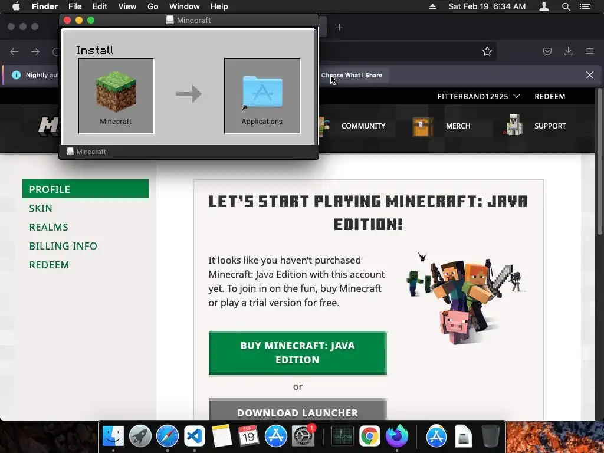Image resolution: width=604 pixels, height=453 pixels.
Task: Open the Applications folder stack in Dock
Action: 436,436
